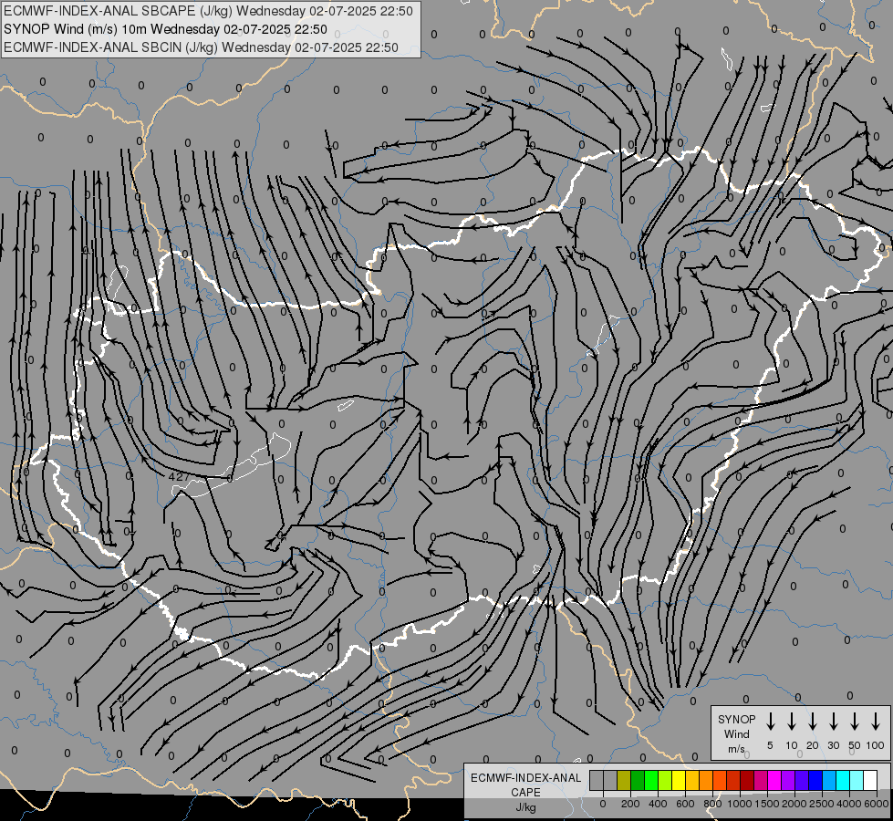Click the 1500 tick on the CAPE scale
893x821 pixels.
click(767, 804)
